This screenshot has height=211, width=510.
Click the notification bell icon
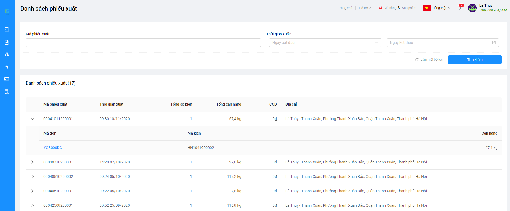pos(459,8)
